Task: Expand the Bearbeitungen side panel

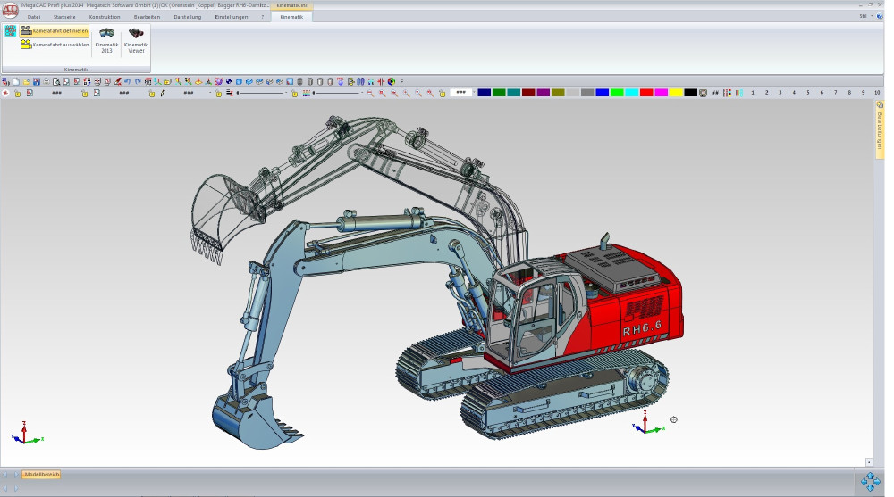Action: pos(879,129)
